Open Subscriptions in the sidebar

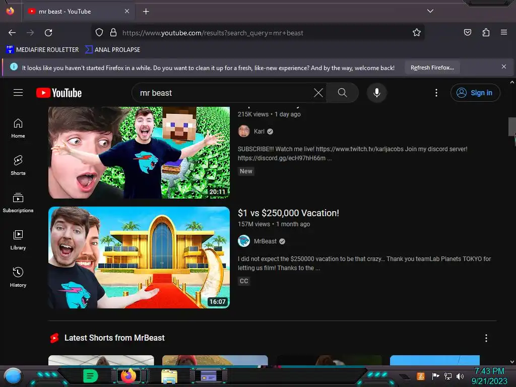pyautogui.click(x=18, y=203)
